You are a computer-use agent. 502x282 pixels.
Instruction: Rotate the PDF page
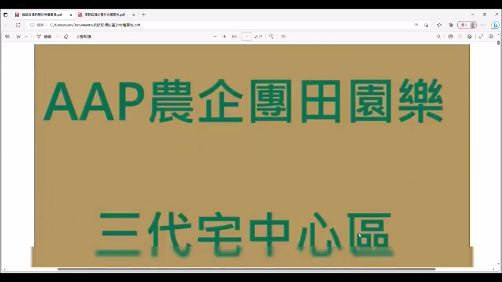(271, 36)
